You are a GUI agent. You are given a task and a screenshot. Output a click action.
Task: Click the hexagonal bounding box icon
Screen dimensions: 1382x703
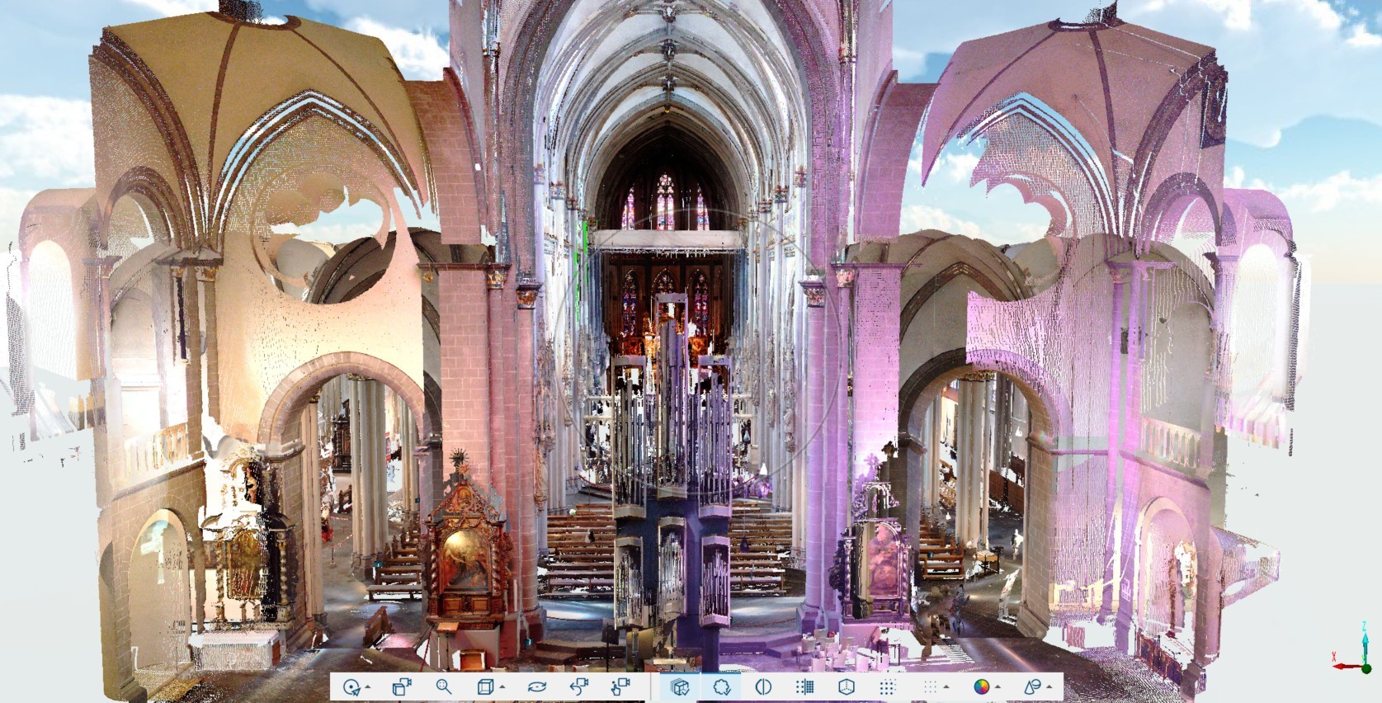coord(846,686)
